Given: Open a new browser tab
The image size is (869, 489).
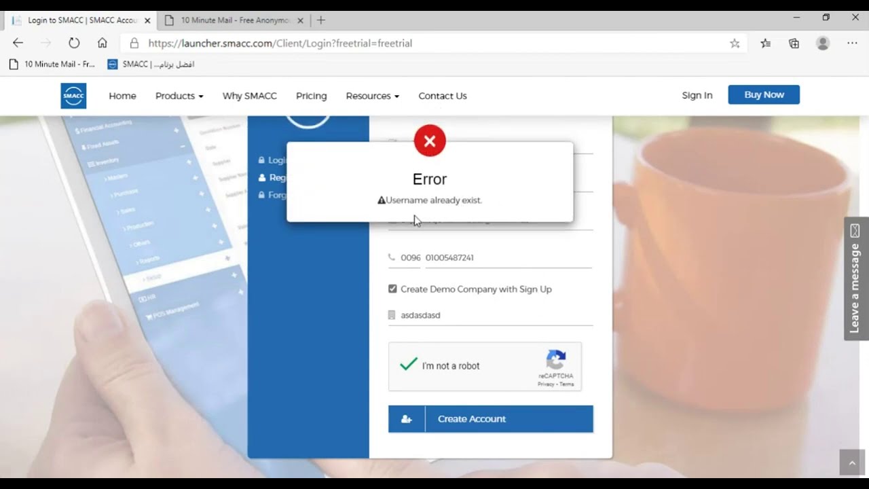Looking at the screenshot, I should [x=321, y=20].
